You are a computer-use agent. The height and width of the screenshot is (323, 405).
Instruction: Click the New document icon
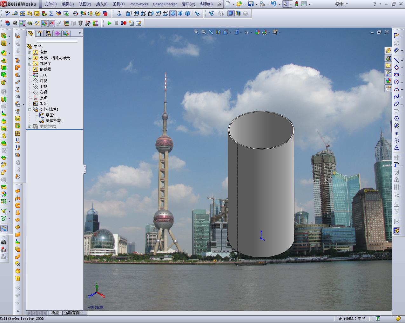tap(228, 4)
